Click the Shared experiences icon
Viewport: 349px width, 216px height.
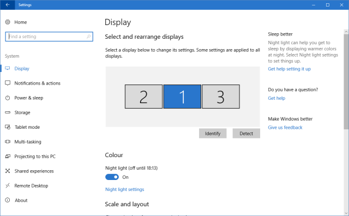(8, 171)
